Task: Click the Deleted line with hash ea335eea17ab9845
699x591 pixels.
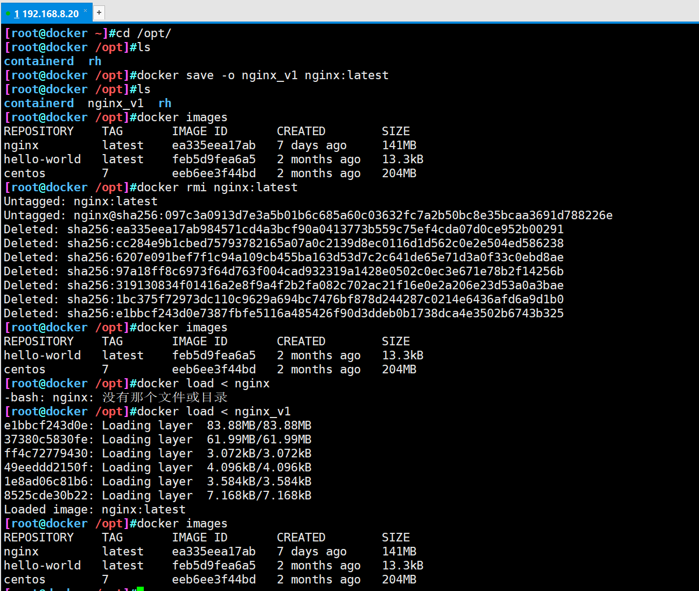Action: click(x=284, y=230)
